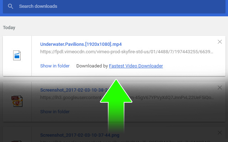The height and width of the screenshot is (142, 228).
Task: Show the Underwater.Pavilions video in folder
Action: pyautogui.click(x=55, y=66)
